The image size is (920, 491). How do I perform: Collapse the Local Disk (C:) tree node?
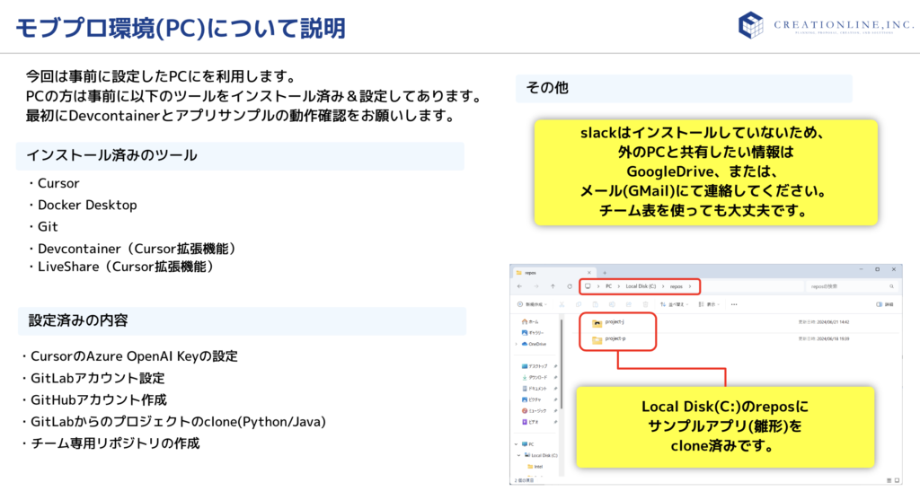[518, 455]
